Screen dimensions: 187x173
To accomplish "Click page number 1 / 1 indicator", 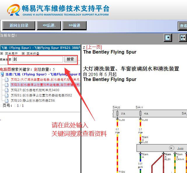I will click(20, 106).
